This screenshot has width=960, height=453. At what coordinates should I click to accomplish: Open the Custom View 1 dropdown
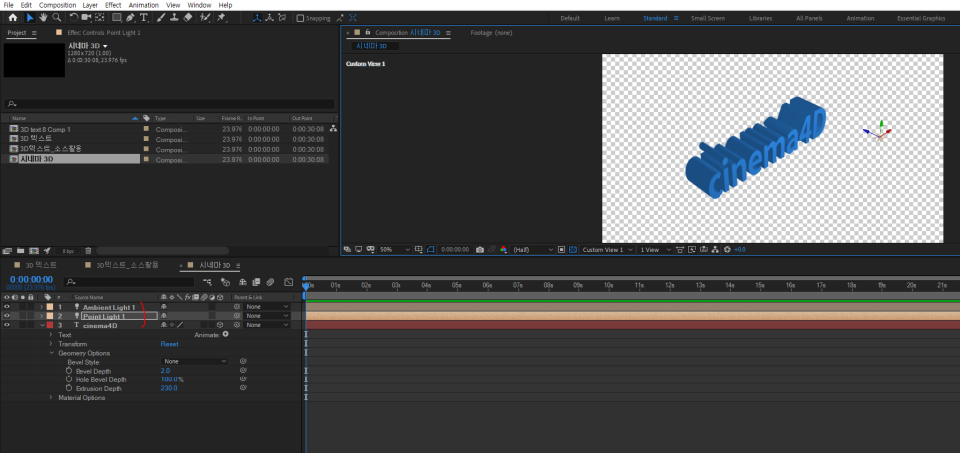click(607, 249)
